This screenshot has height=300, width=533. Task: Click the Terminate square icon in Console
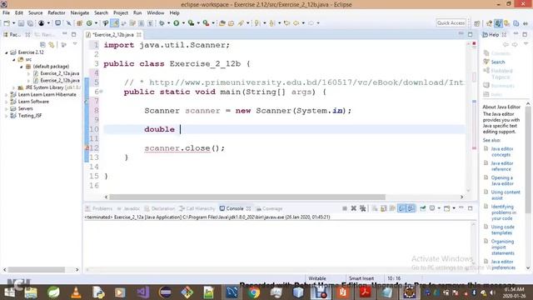(344, 208)
